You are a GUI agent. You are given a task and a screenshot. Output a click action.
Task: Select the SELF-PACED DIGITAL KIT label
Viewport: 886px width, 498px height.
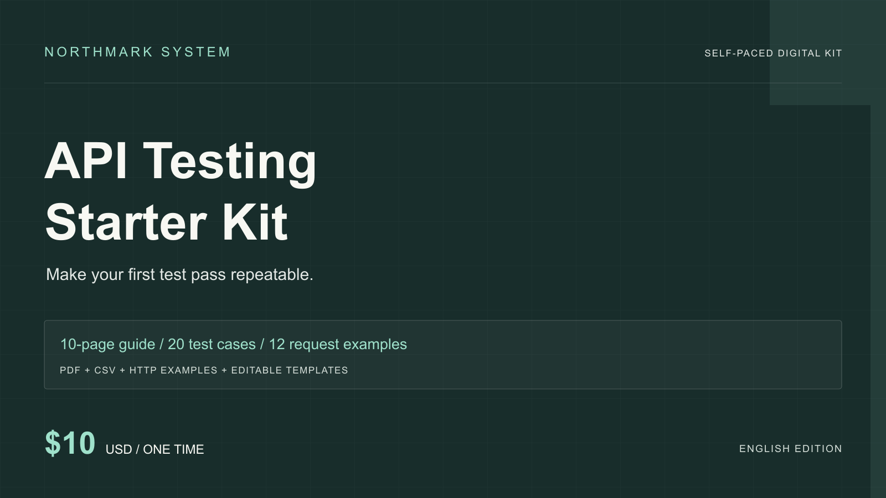click(773, 53)
